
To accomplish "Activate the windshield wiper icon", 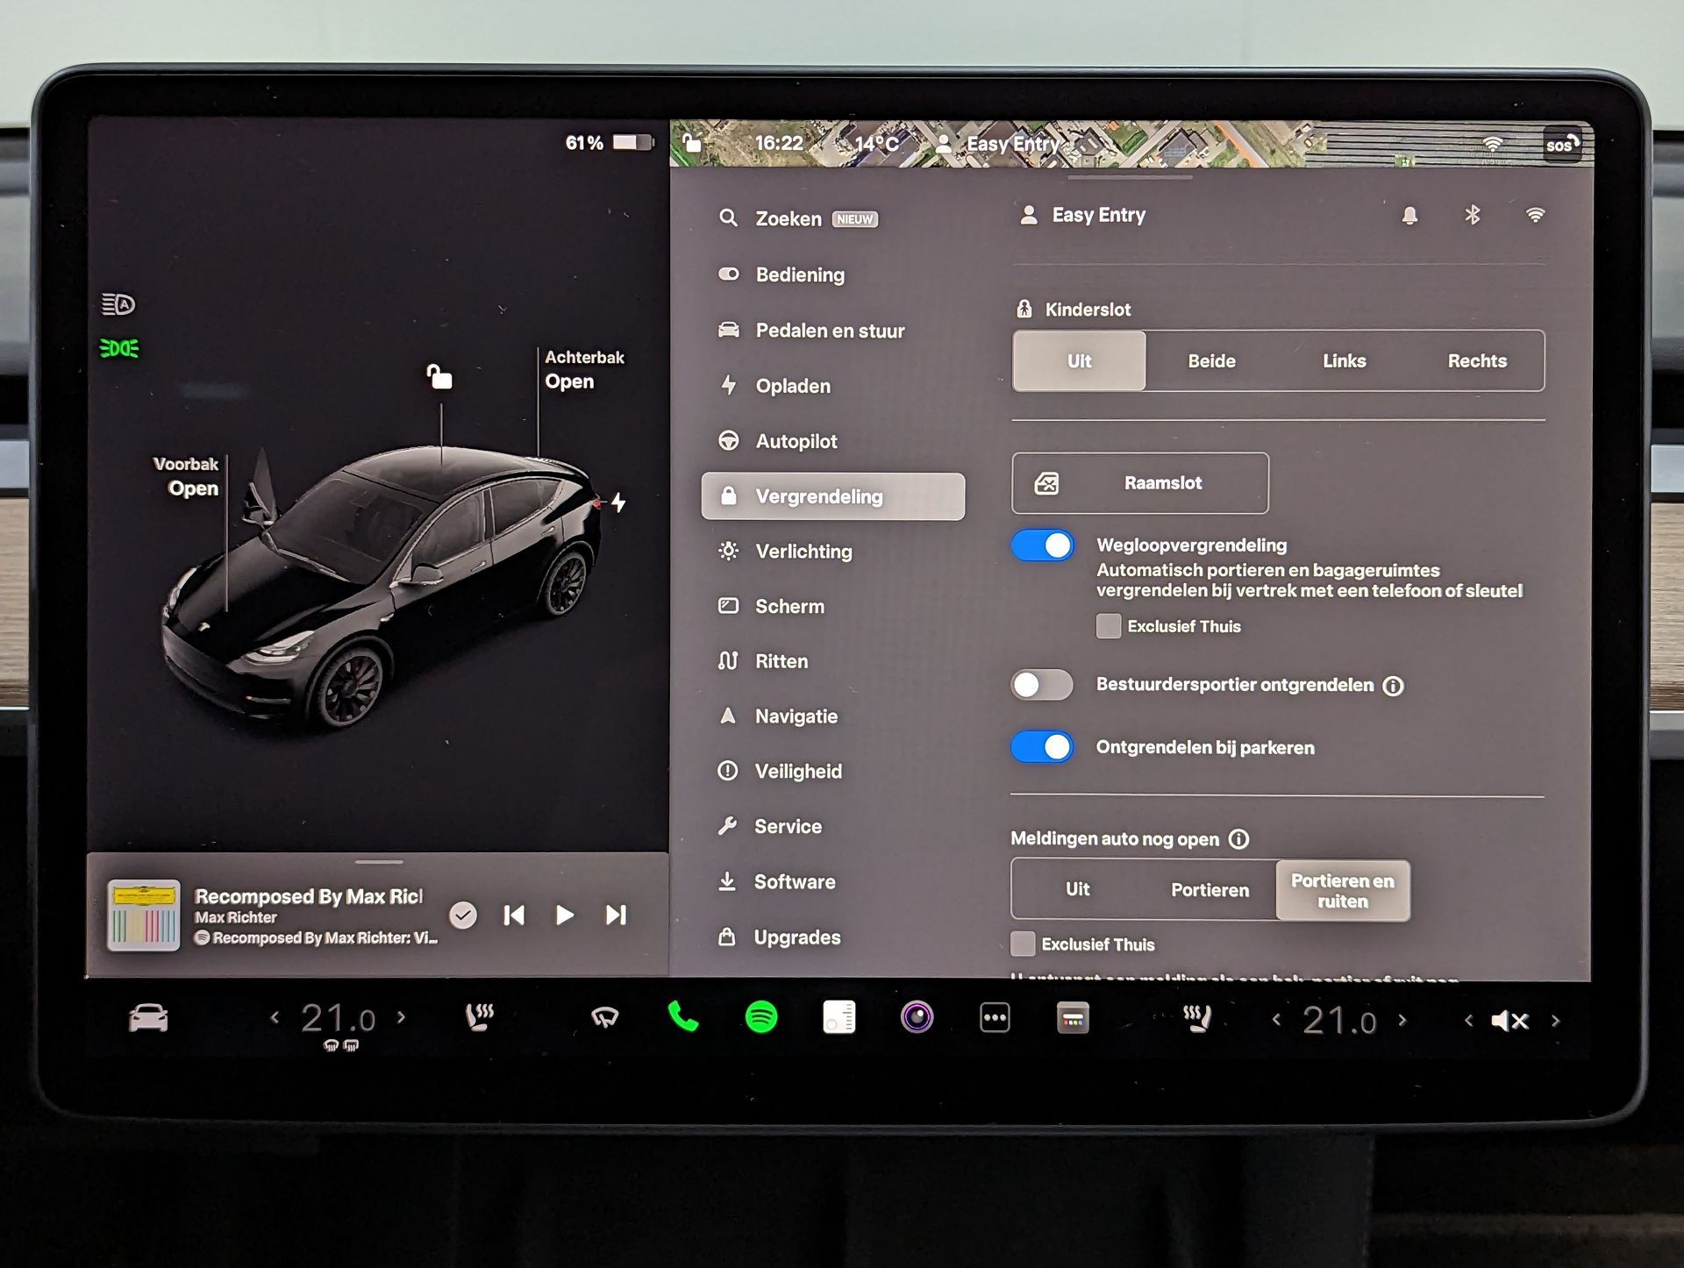I will click(x=604, y=1017).
